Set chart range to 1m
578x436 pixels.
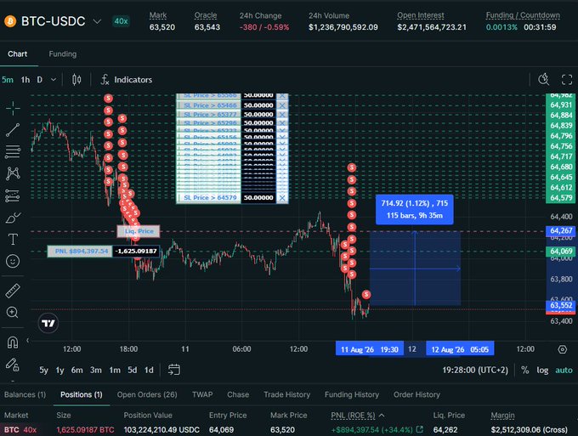coord(115,370)
